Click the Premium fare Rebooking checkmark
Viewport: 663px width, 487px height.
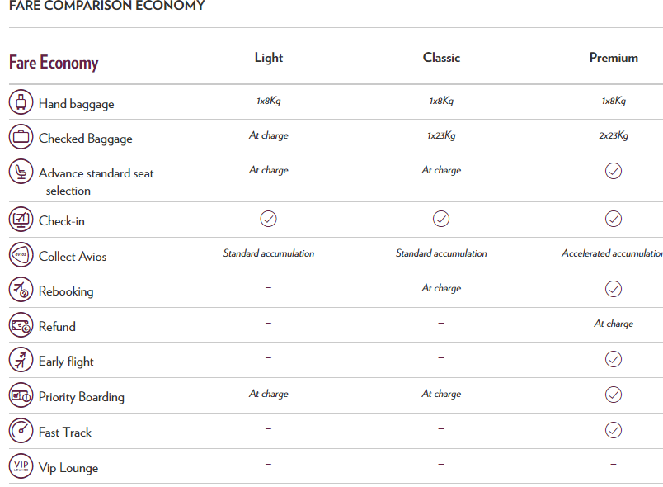pyautogui.click(x=614, y=289)
